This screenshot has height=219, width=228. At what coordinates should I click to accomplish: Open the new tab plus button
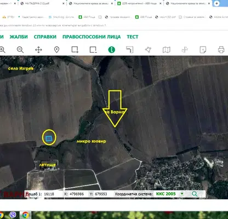216,3
